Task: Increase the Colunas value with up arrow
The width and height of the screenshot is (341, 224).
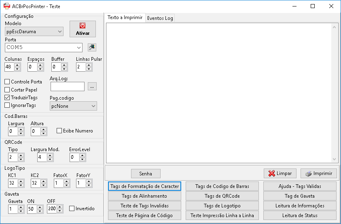Action: [x=17, y=65]
